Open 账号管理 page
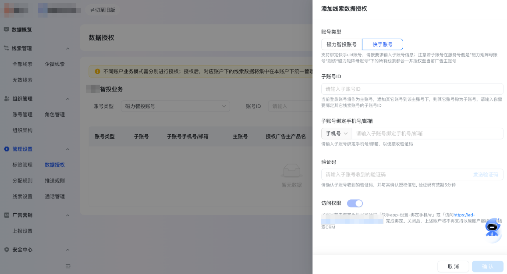 tap(22, 114)
